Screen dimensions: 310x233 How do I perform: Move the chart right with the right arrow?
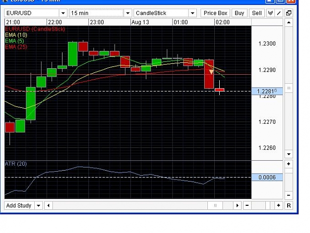click(x=237, y=206)
